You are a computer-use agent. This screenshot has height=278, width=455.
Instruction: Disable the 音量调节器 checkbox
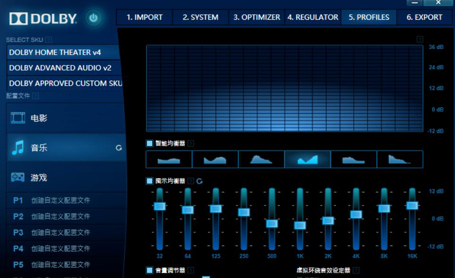(x=150, y=270)
